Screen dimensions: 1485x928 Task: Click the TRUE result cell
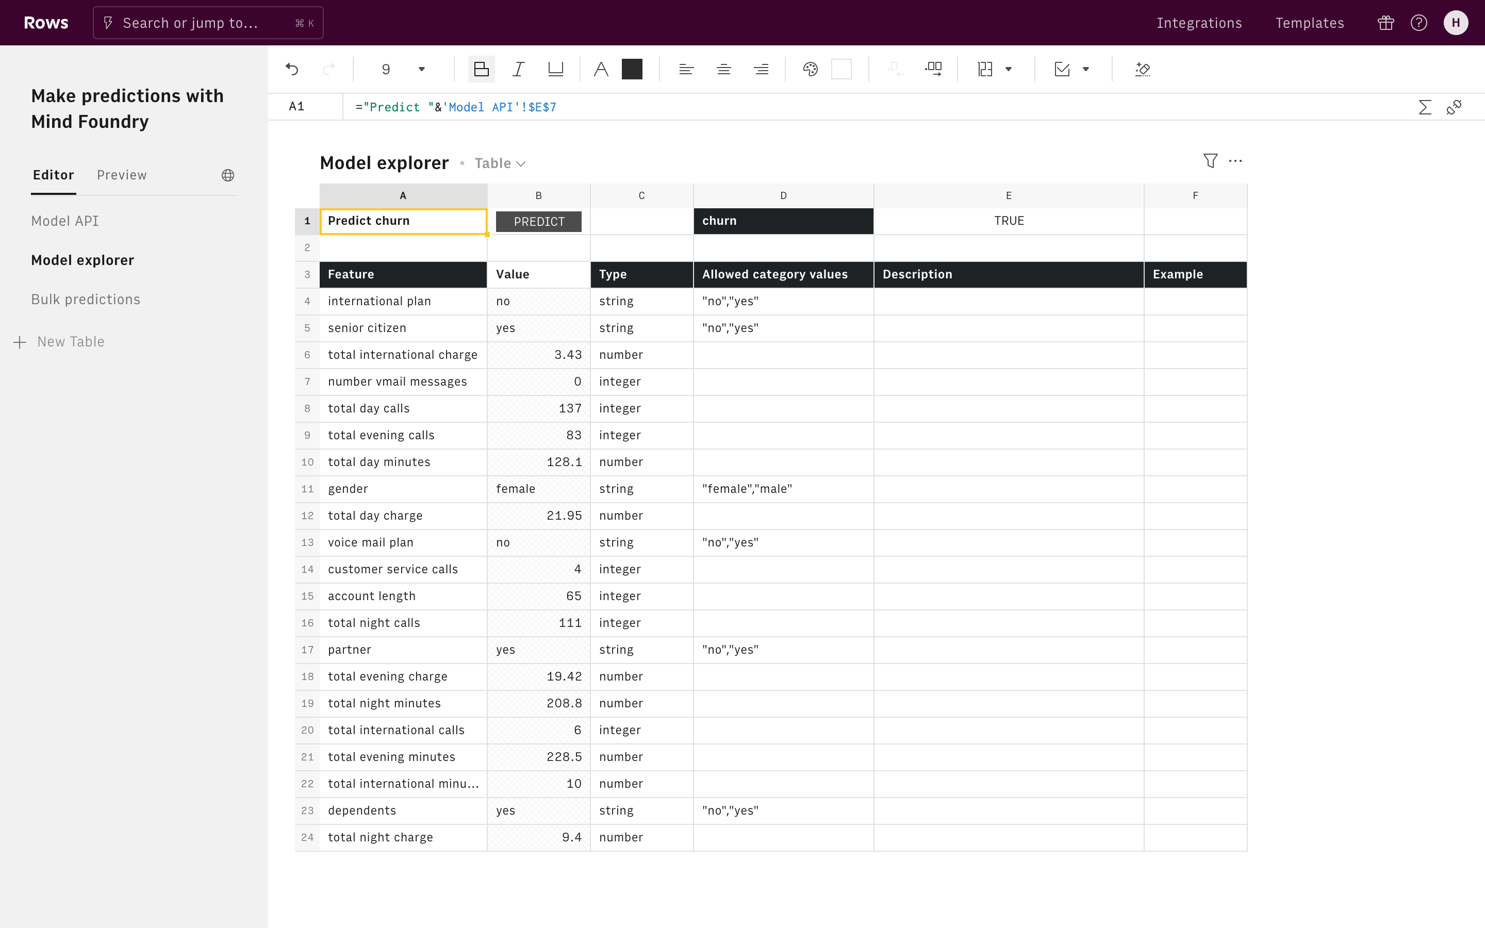(1009, 221)
